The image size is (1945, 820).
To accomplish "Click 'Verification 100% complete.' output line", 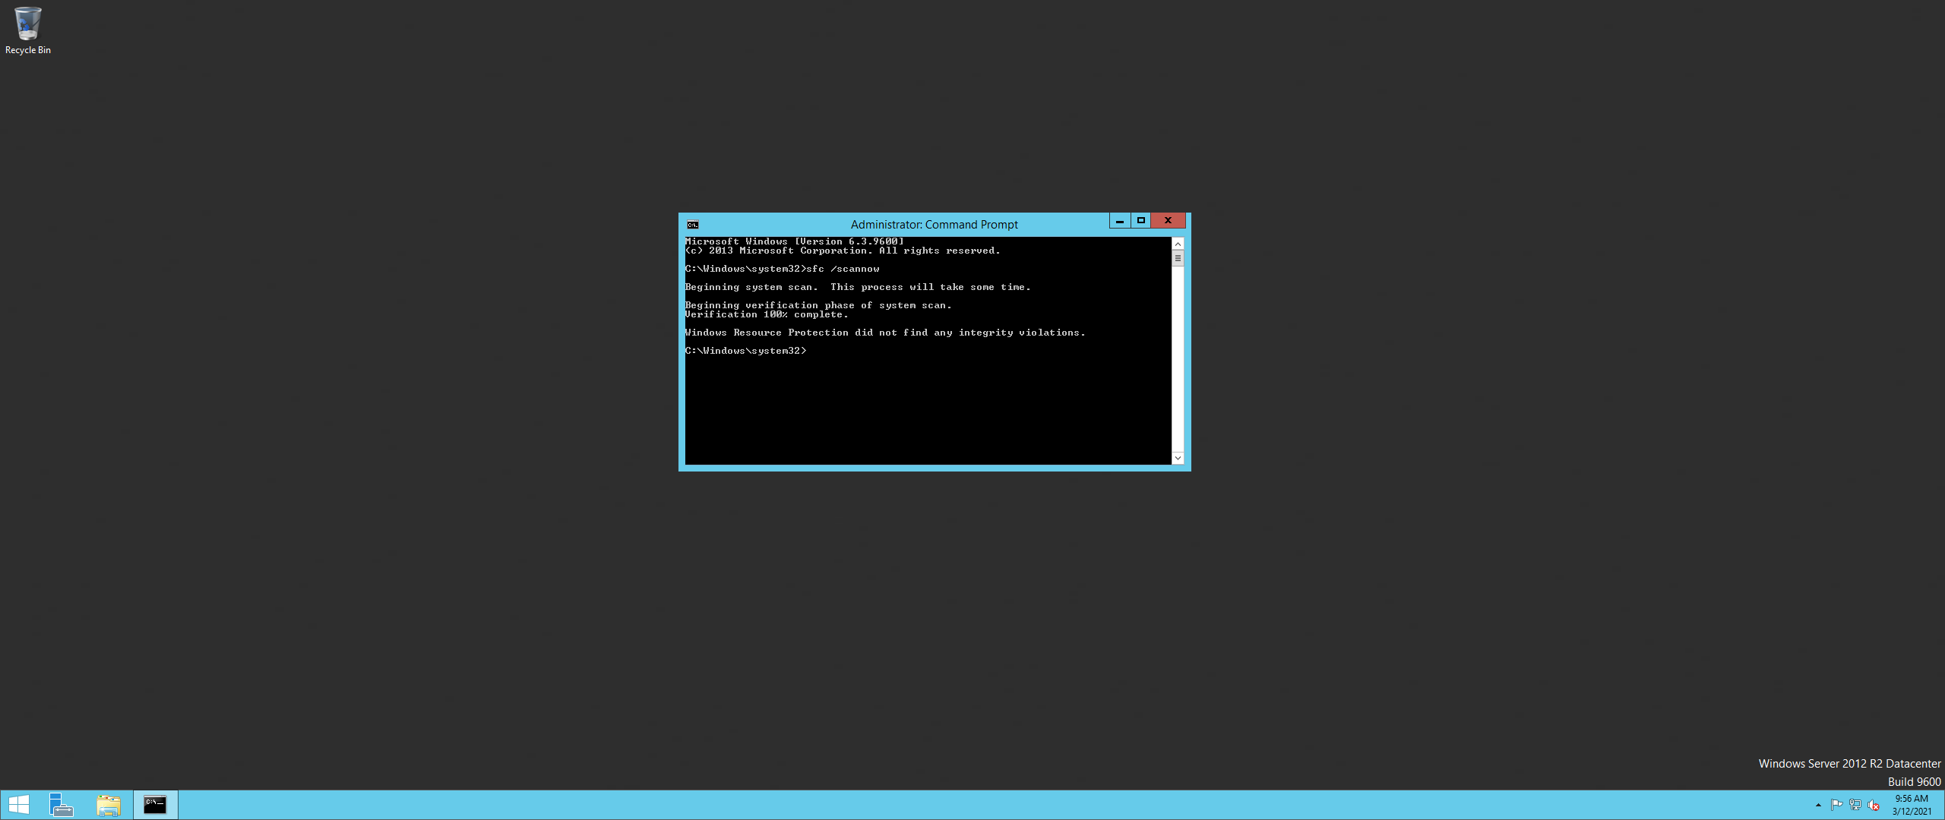I will [x=767, y=314].
